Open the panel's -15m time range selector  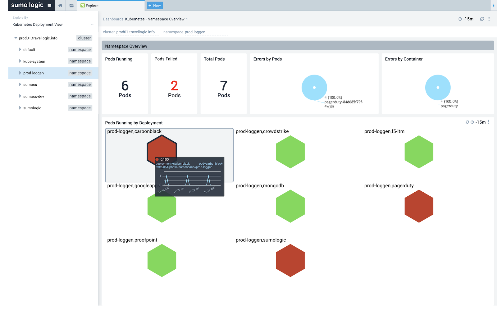pyautogui.click(x=478, y=122)
